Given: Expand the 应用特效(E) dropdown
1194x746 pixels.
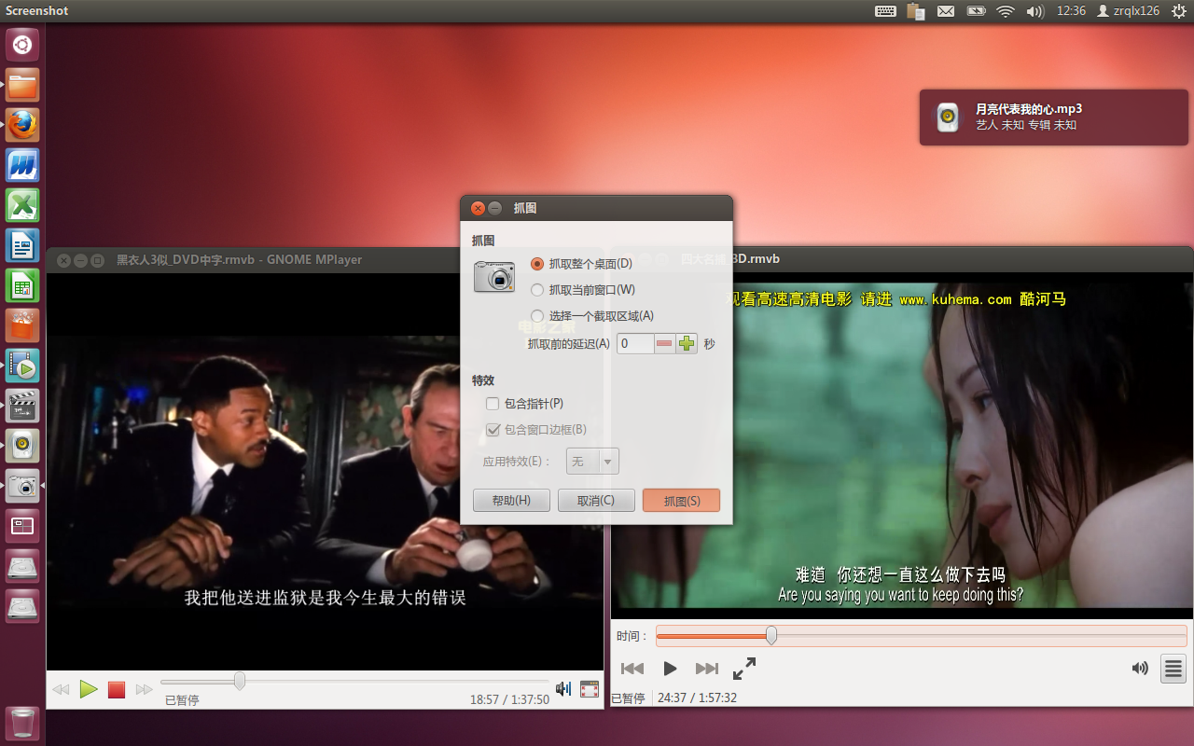Looking at the screenshot, I should point(592,462).
